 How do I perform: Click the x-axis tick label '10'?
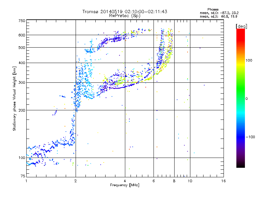tap(190, 181)
